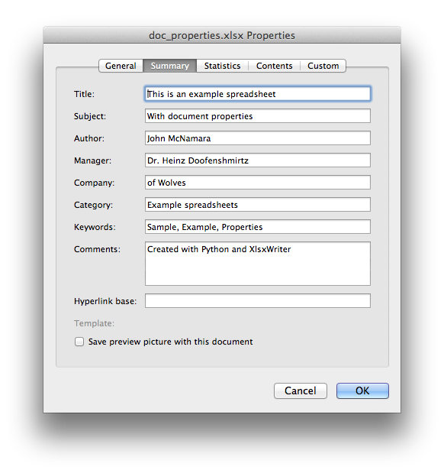This screenshot has width=444, height=473.
Task: Click the Category field
Action: [258, 205]
